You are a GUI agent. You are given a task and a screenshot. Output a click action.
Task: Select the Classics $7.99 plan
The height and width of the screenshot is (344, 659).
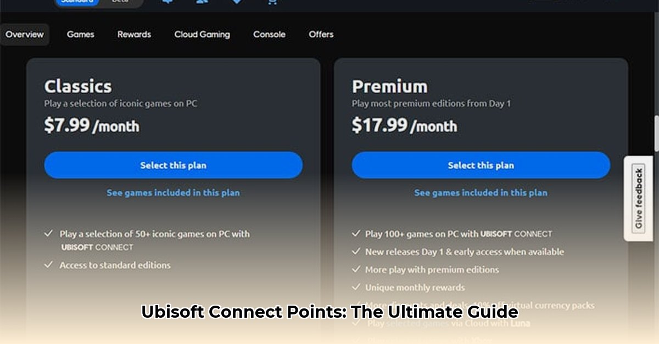(x=173, y=165)
